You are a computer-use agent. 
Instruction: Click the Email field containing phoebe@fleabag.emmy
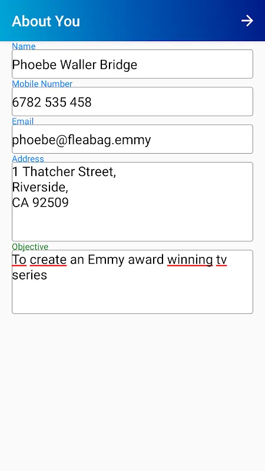click(132, 139)
